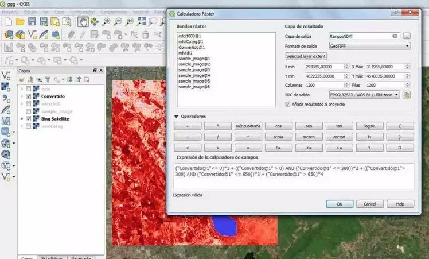Click the Zoom Full extent icon
Viewport: 429px width, 259px height.
click(142, 22)
